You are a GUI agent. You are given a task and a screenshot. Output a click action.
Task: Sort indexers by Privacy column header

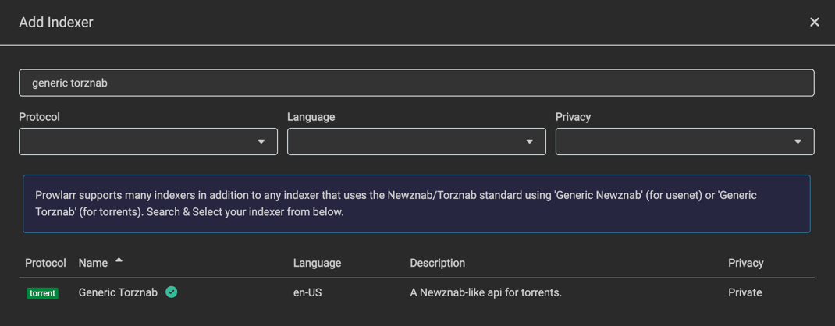(745, 263)
